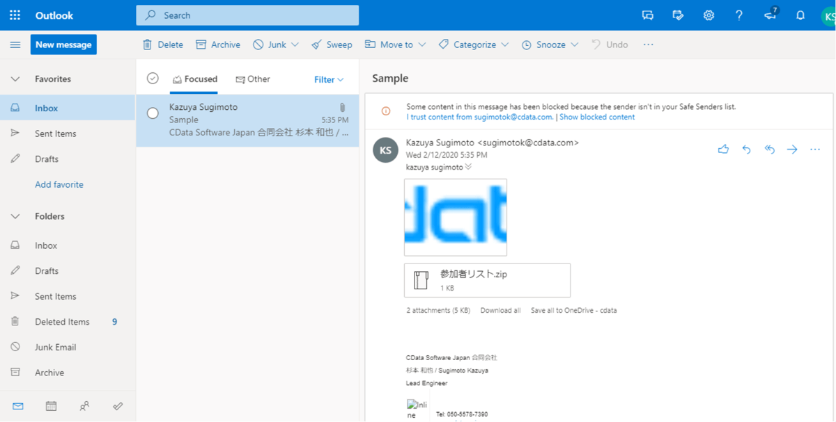Click Archive in the toolbar
836x422 pixels.
tap(218, 44)
